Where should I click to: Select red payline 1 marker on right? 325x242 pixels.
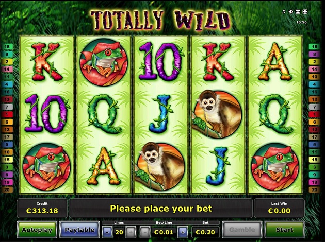point(315,114)
